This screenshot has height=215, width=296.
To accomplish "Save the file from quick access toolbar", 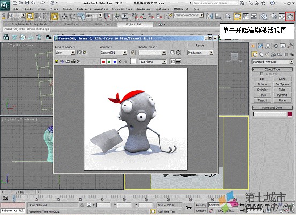I will pos(27,3).
